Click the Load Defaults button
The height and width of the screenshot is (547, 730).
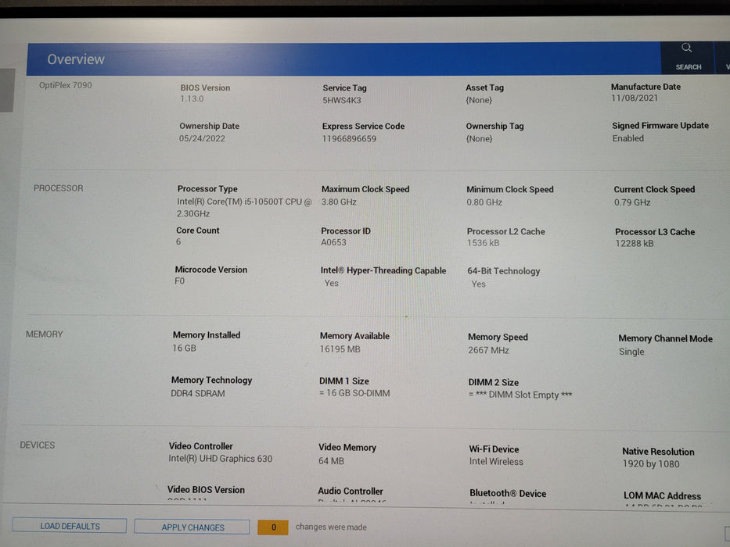pyautogui.click(x=70, y=526)
